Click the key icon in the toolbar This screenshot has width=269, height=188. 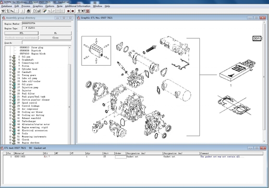point(12,11)
